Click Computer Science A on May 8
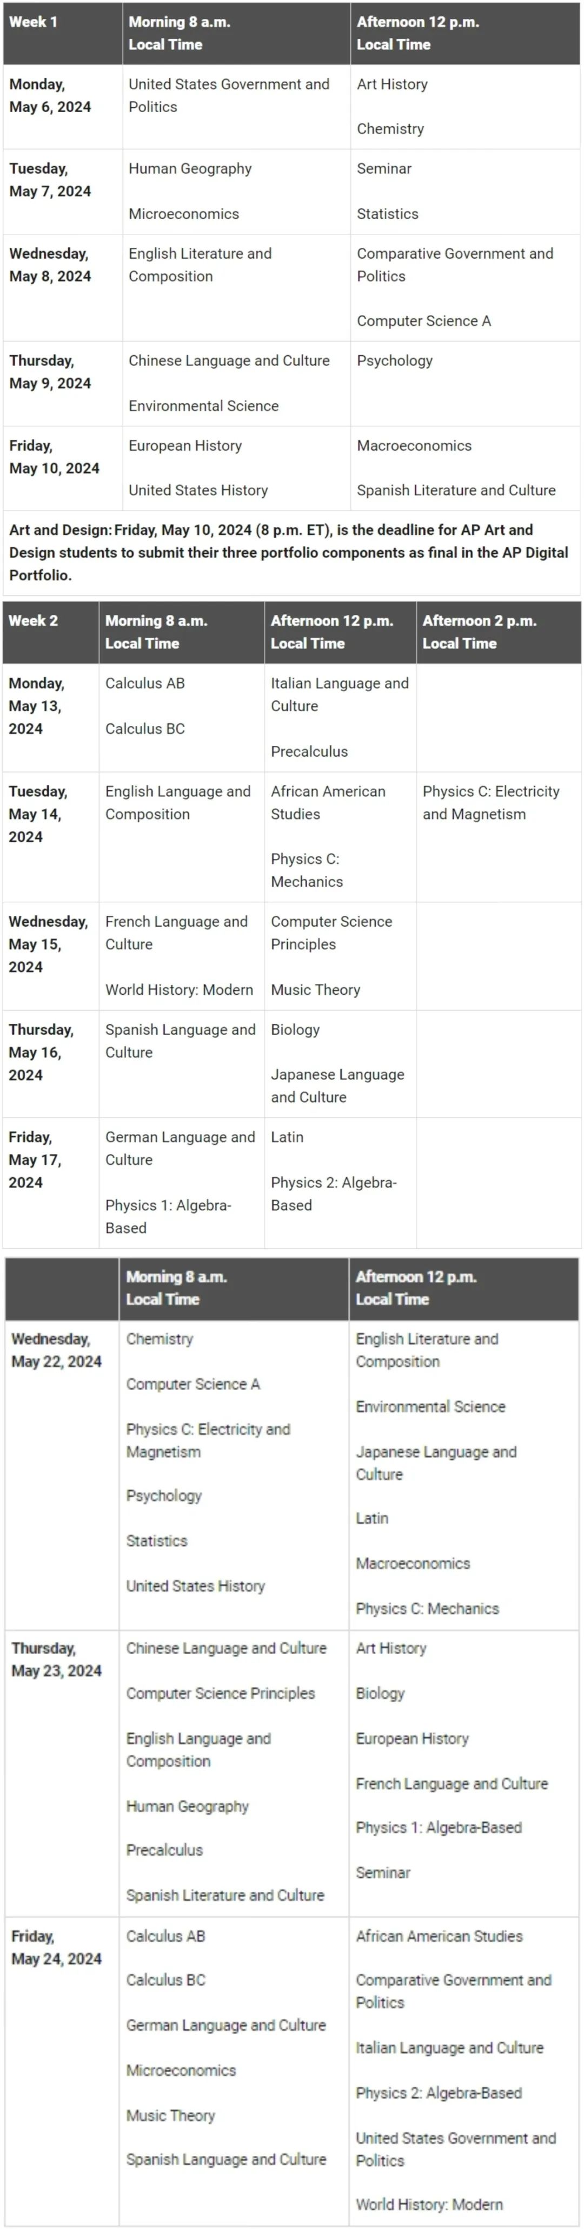 pyautogui.click(x=423, y=321)
